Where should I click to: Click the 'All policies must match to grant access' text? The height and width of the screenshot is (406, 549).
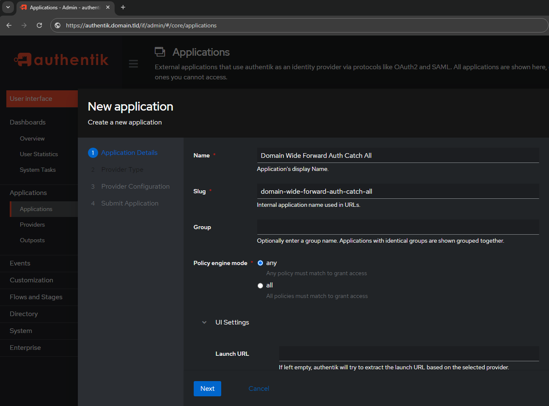317,296
